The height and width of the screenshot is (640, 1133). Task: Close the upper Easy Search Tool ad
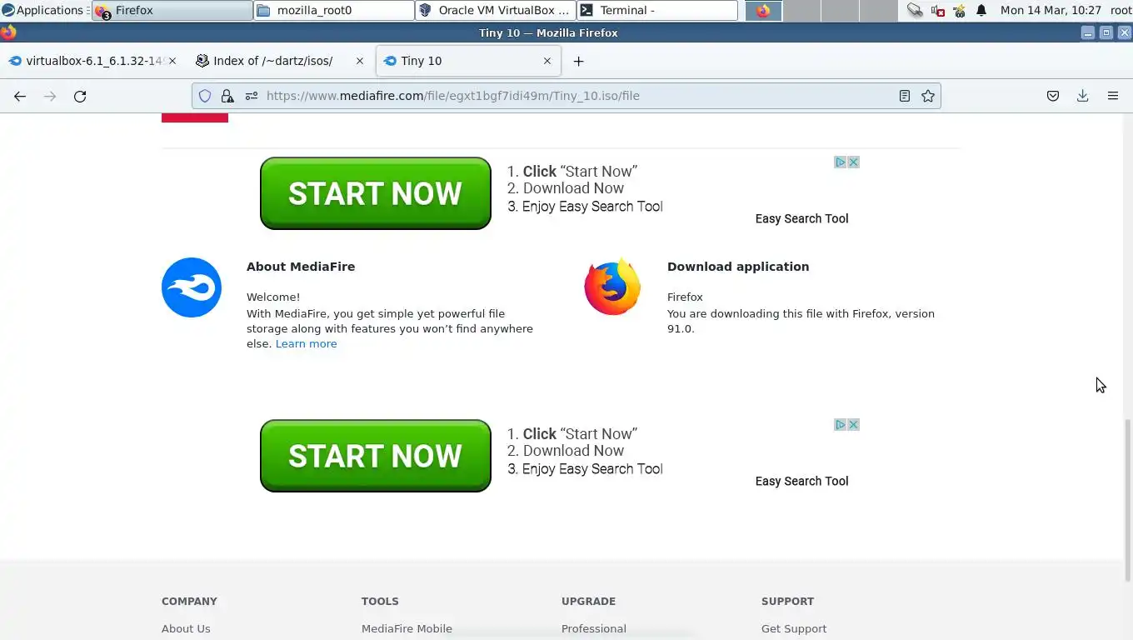click(x=853, y=162)
